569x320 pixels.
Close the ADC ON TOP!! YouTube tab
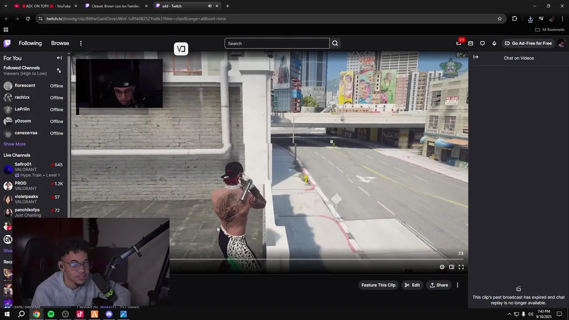[76, 6]
